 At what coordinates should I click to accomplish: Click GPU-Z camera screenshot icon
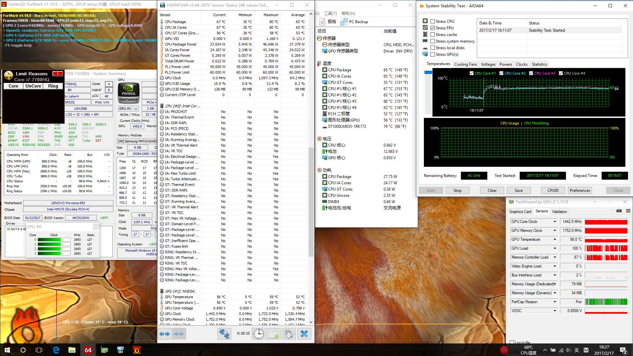click(619, 211)
